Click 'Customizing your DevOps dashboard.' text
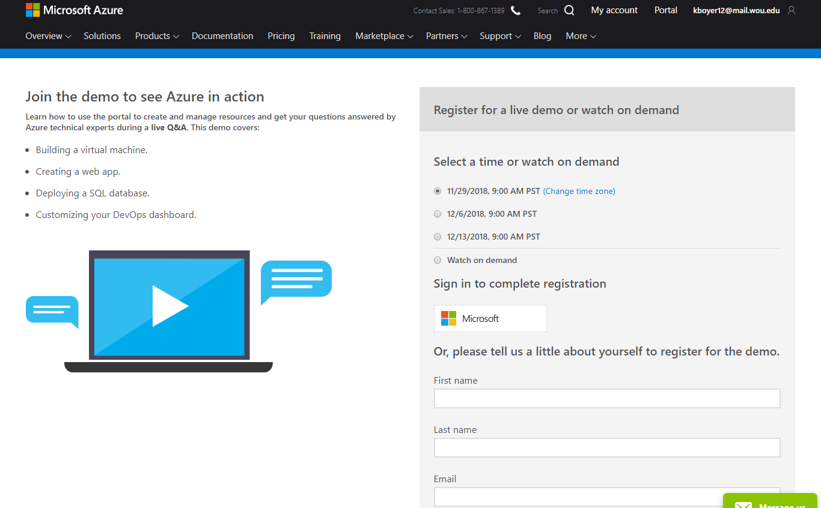The height and width of the screenshot is (508, 821). click(116, 214)
